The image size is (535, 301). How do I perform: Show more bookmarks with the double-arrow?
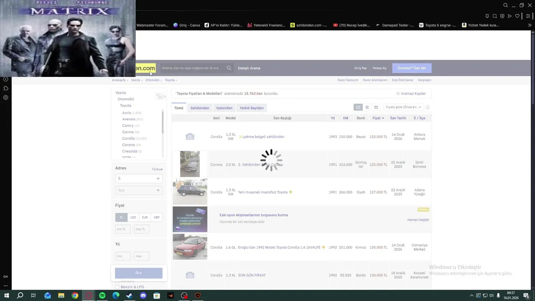[530, 25]
